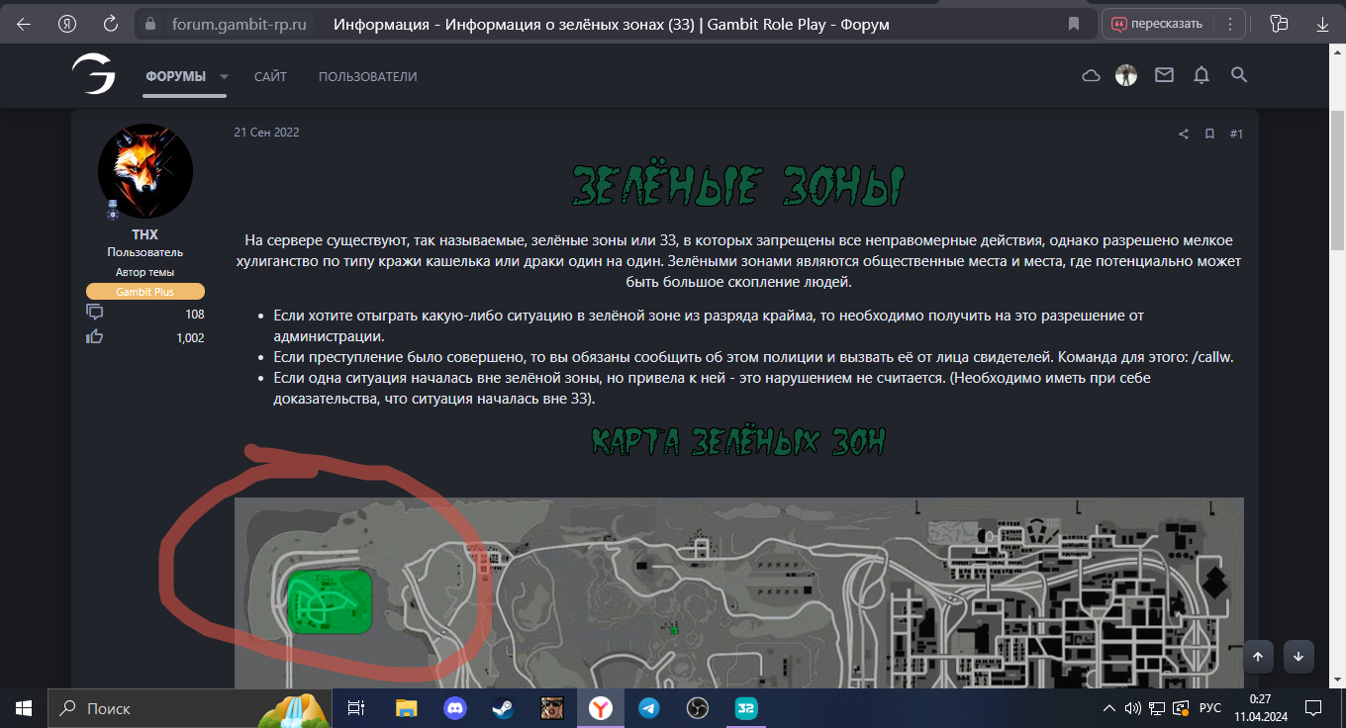This screenshot has height=728, width=1346.
Task: Open private messages envelope icon
Action: pos(1164,75)
